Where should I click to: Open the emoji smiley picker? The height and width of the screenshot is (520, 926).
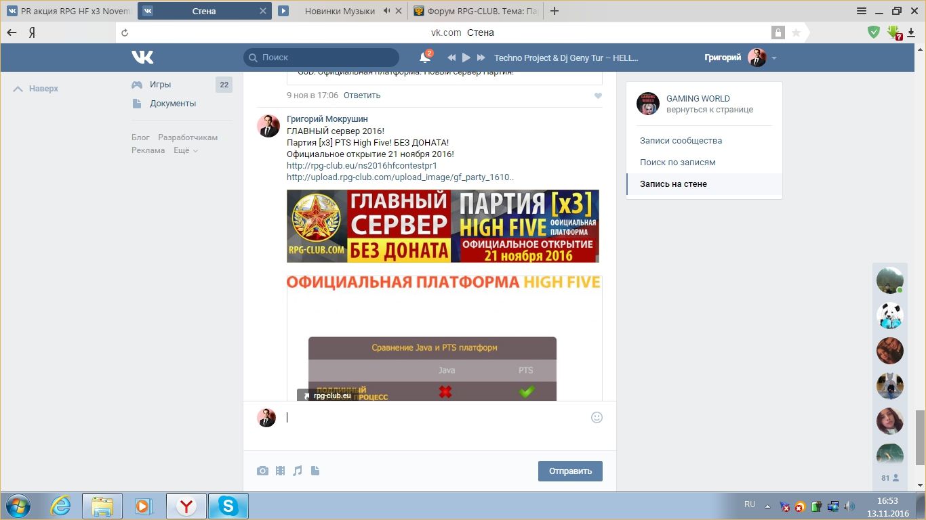pyautogui.click(x=597, y=418)
